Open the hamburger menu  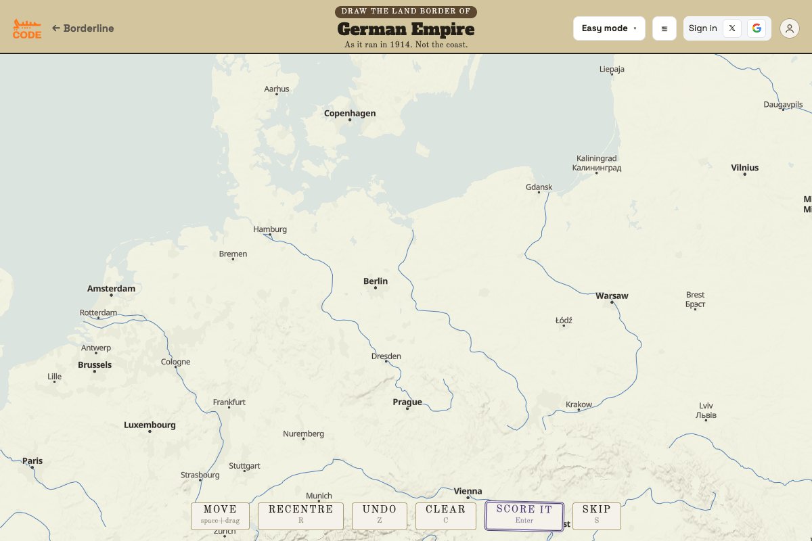pos(664,28)
